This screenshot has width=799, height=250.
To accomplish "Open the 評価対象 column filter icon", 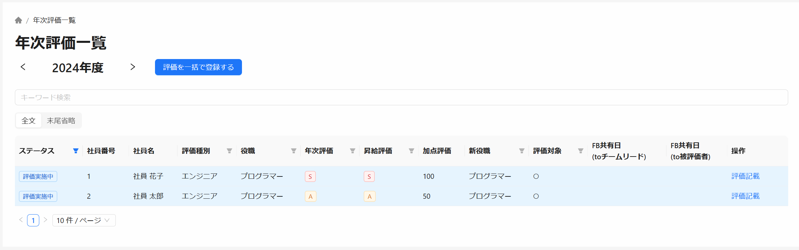I will coord(581,151).
